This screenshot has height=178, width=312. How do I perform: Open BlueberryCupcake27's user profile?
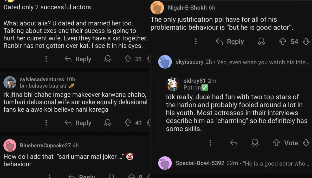[45, 146]
